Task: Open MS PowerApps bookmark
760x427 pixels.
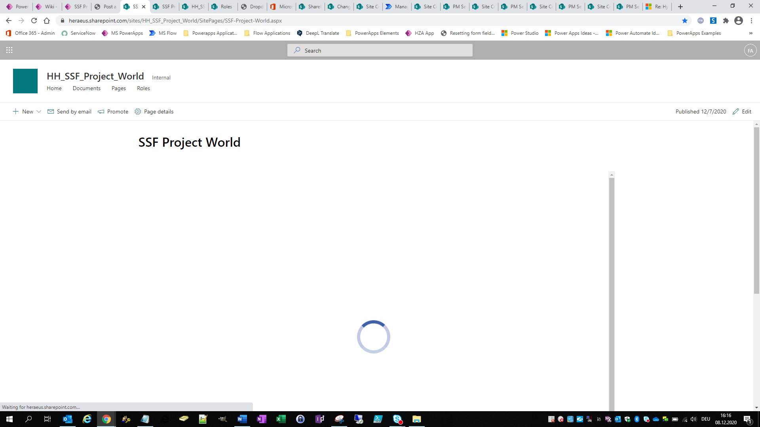Action: coord(122,33)
